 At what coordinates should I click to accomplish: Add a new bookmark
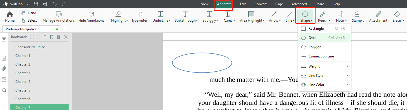[45, 37]
